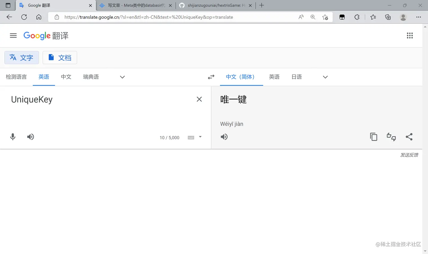
Task: Click the 10 / 5,000 character counter
Action: [170, 138]
